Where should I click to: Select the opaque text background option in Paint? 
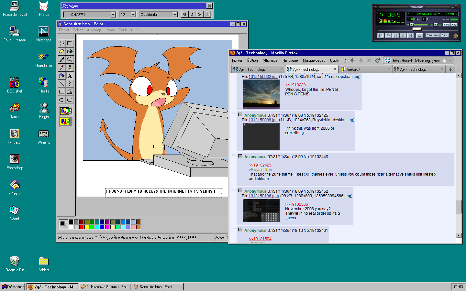[x=66, y=111]
